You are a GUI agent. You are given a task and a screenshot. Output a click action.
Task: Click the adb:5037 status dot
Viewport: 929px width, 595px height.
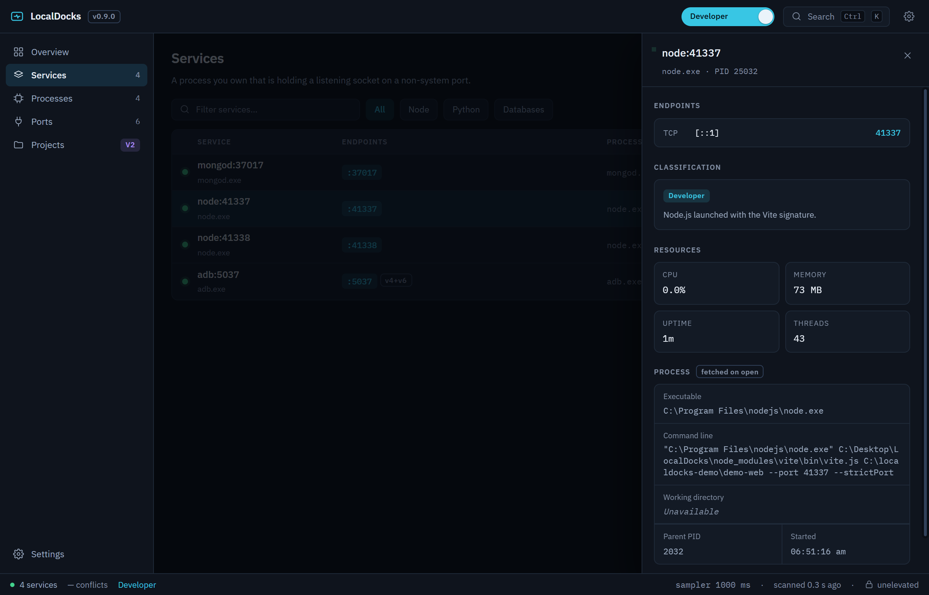(x=185, y=281)
